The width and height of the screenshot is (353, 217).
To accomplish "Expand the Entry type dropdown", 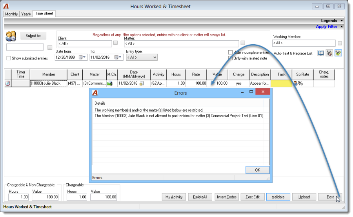I will coord(155,57).
